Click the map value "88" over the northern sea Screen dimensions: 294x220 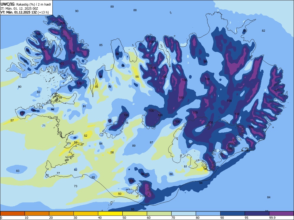tap(135, 10)
